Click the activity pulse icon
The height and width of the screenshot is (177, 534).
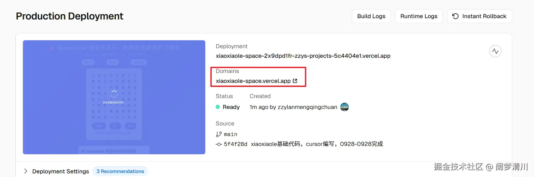495,51
